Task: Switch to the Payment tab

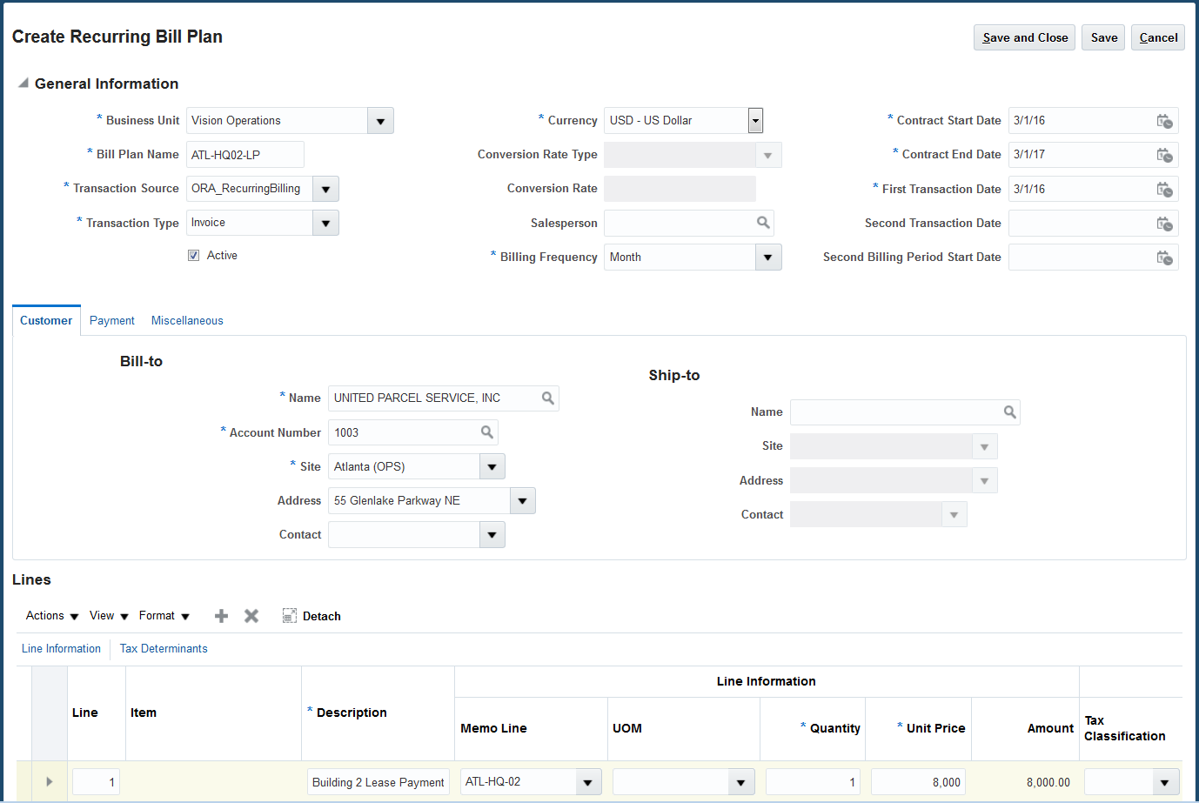Action: tap(111, 320)
